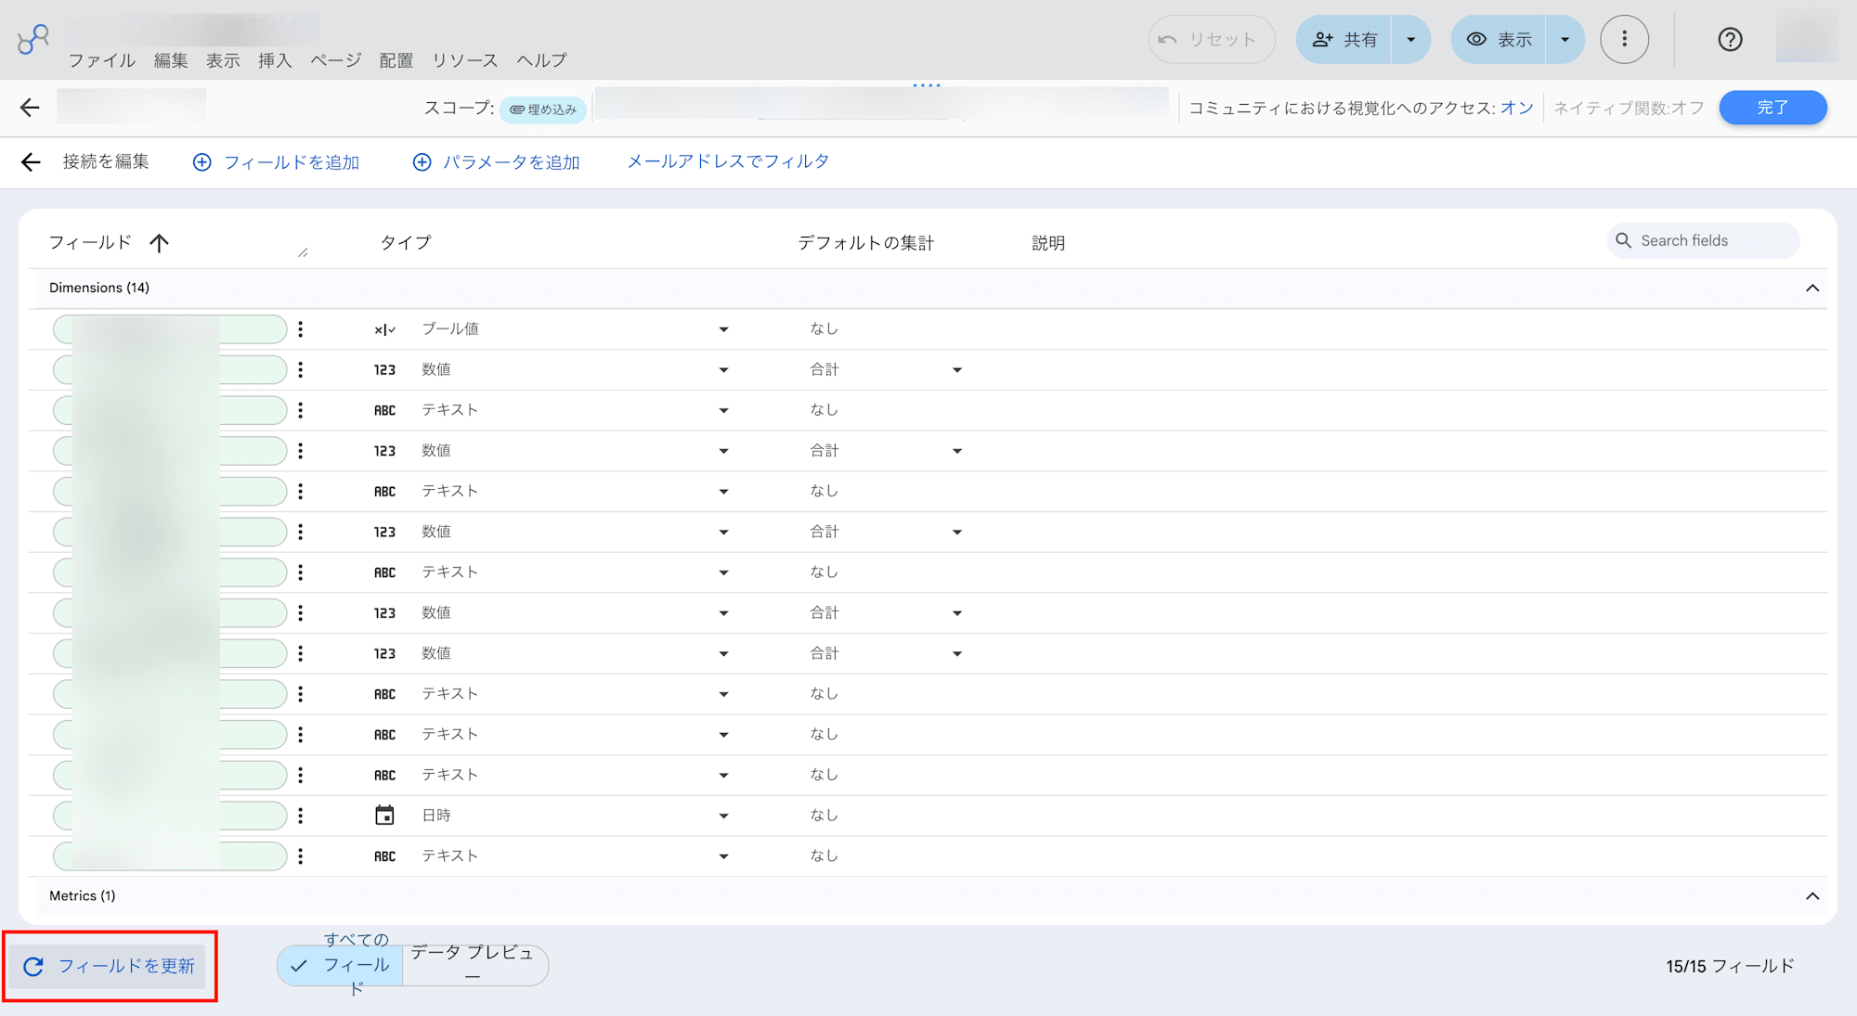
Task: Click the search magnifier icon in Search fields
Action: pos(1623,240)
